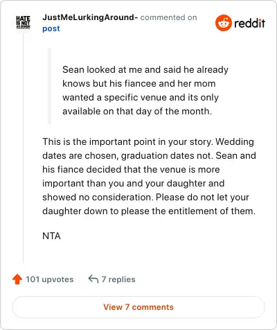Click the "reddit" wordmark text
Screen dimensions: 277x330
249,23
